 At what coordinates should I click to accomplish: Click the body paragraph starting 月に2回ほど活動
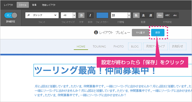[x=113, y=91]
